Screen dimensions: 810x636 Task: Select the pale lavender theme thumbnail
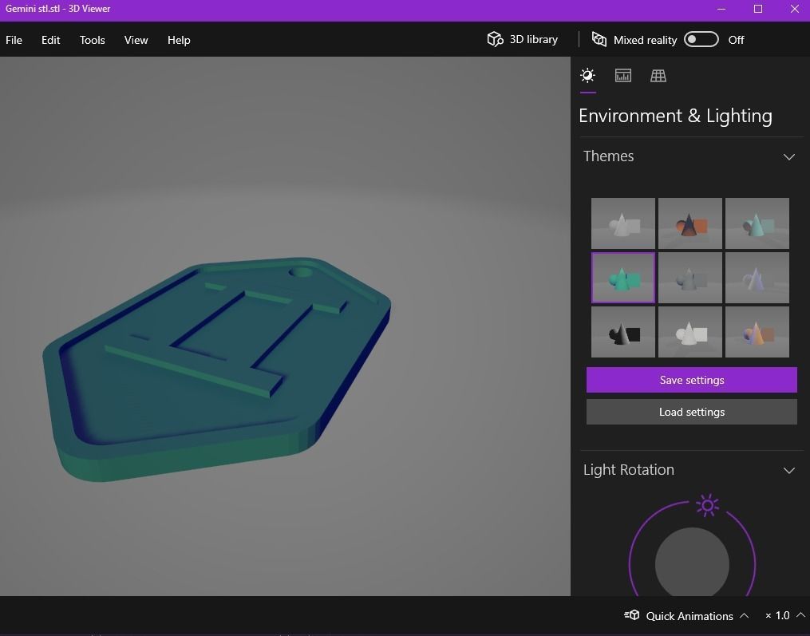(757, 278)
